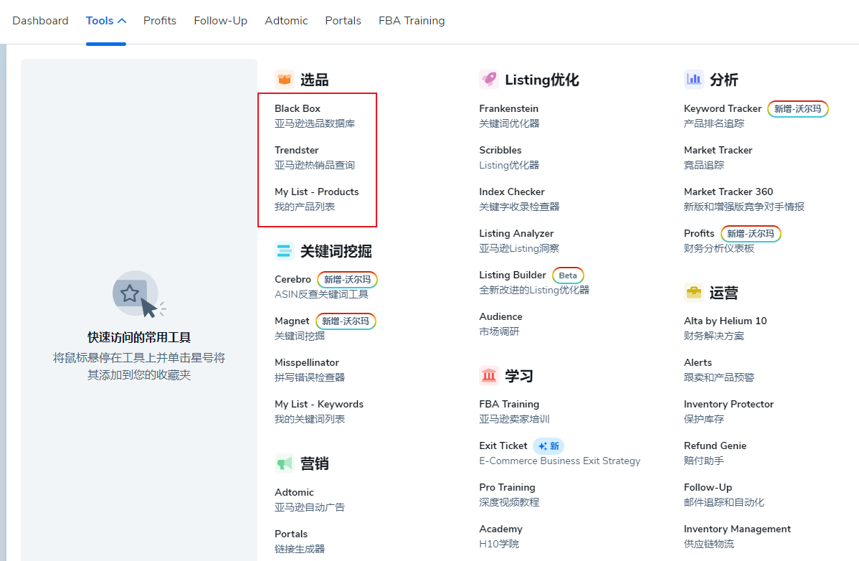Open Black Box product database
Viewport: 859px width, 561px height.
[298, 108]
